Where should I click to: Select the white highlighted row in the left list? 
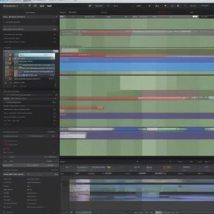point(37,55)
